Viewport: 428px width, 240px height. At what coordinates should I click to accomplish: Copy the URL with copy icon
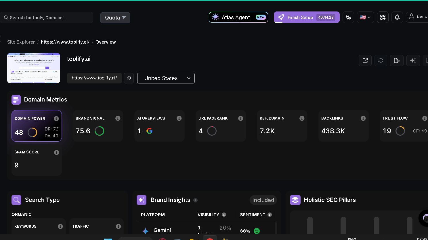(129, 78)
